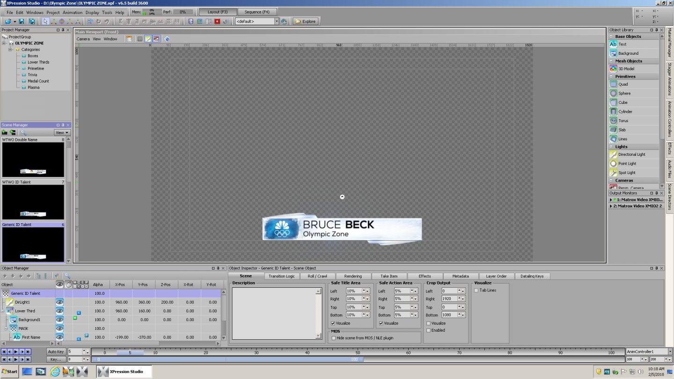Image resolution: width=674 pixels, height=379 pixels.
Task: Select the arrow pointer selection tool
Action: coord(45,22)
